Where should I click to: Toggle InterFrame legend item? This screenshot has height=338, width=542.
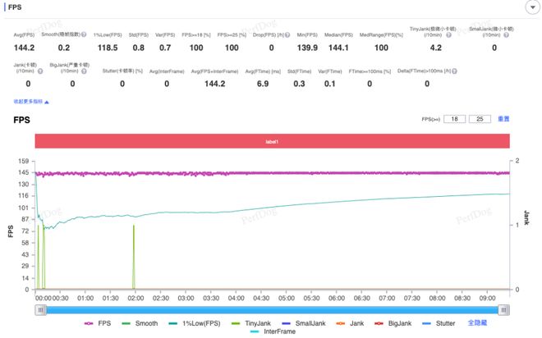click(x=275, y=332)
